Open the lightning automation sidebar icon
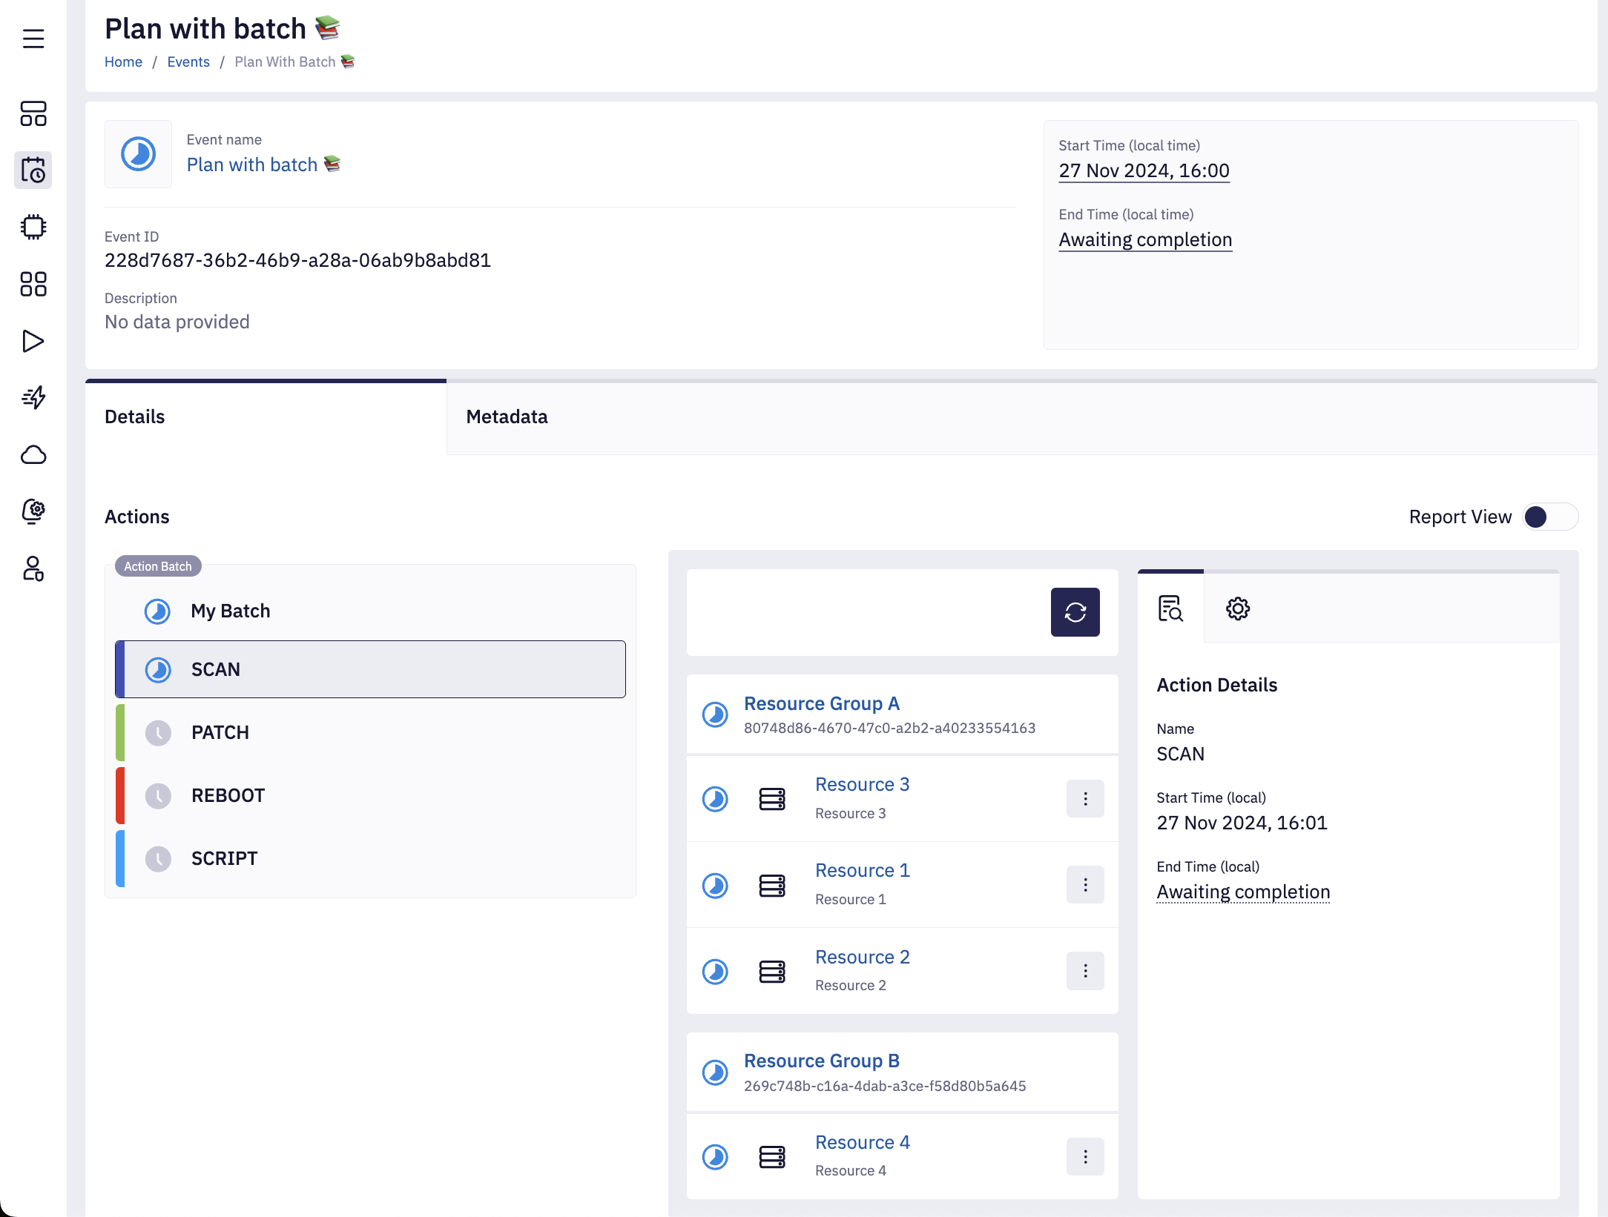The height and width of the screenshot is (1217, 1608). tap(33, 397)
